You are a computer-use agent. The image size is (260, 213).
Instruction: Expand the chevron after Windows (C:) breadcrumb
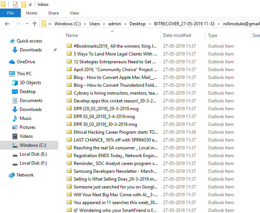pos(85,24)
